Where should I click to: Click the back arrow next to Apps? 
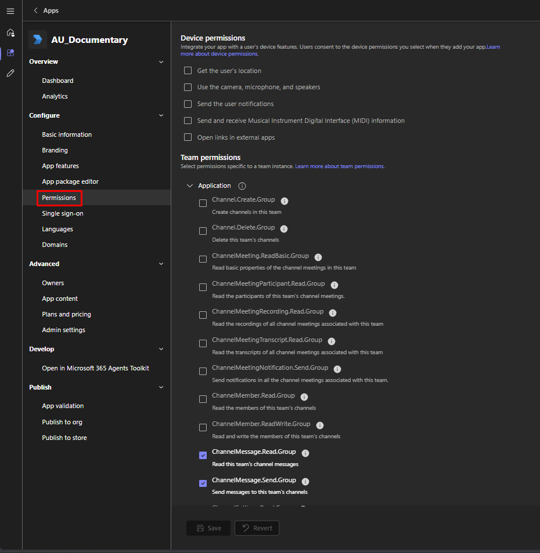36,10
